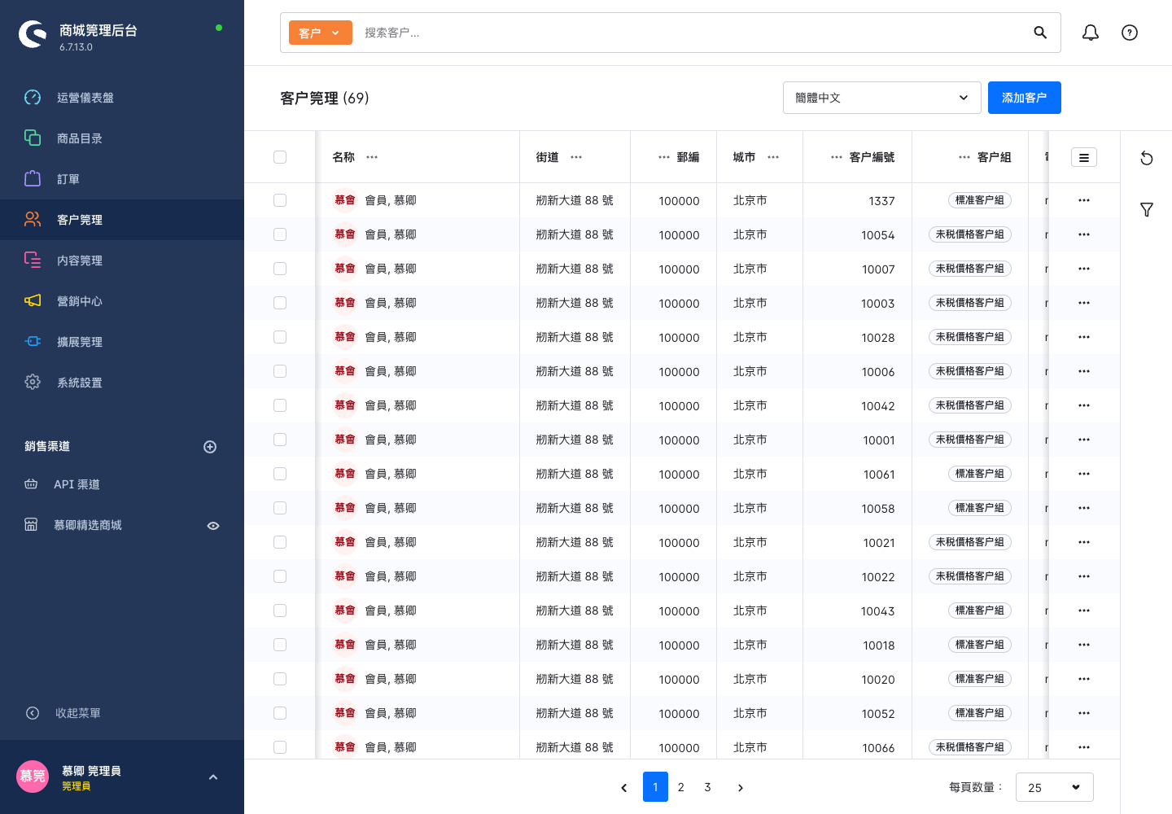Open row actions for customer 10061
Viewport: 1172px width, 814px height.
1084,474
